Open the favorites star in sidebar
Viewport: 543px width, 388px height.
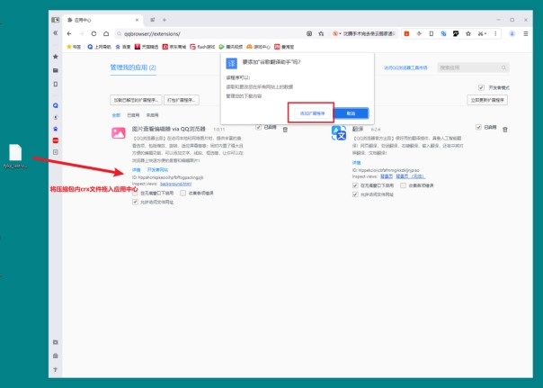tap(56, 56)
